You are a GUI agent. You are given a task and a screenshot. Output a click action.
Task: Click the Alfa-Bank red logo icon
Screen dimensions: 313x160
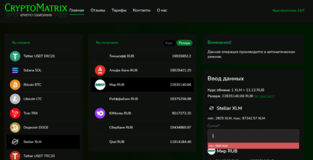pyautogui.click(x=100, y=70)
